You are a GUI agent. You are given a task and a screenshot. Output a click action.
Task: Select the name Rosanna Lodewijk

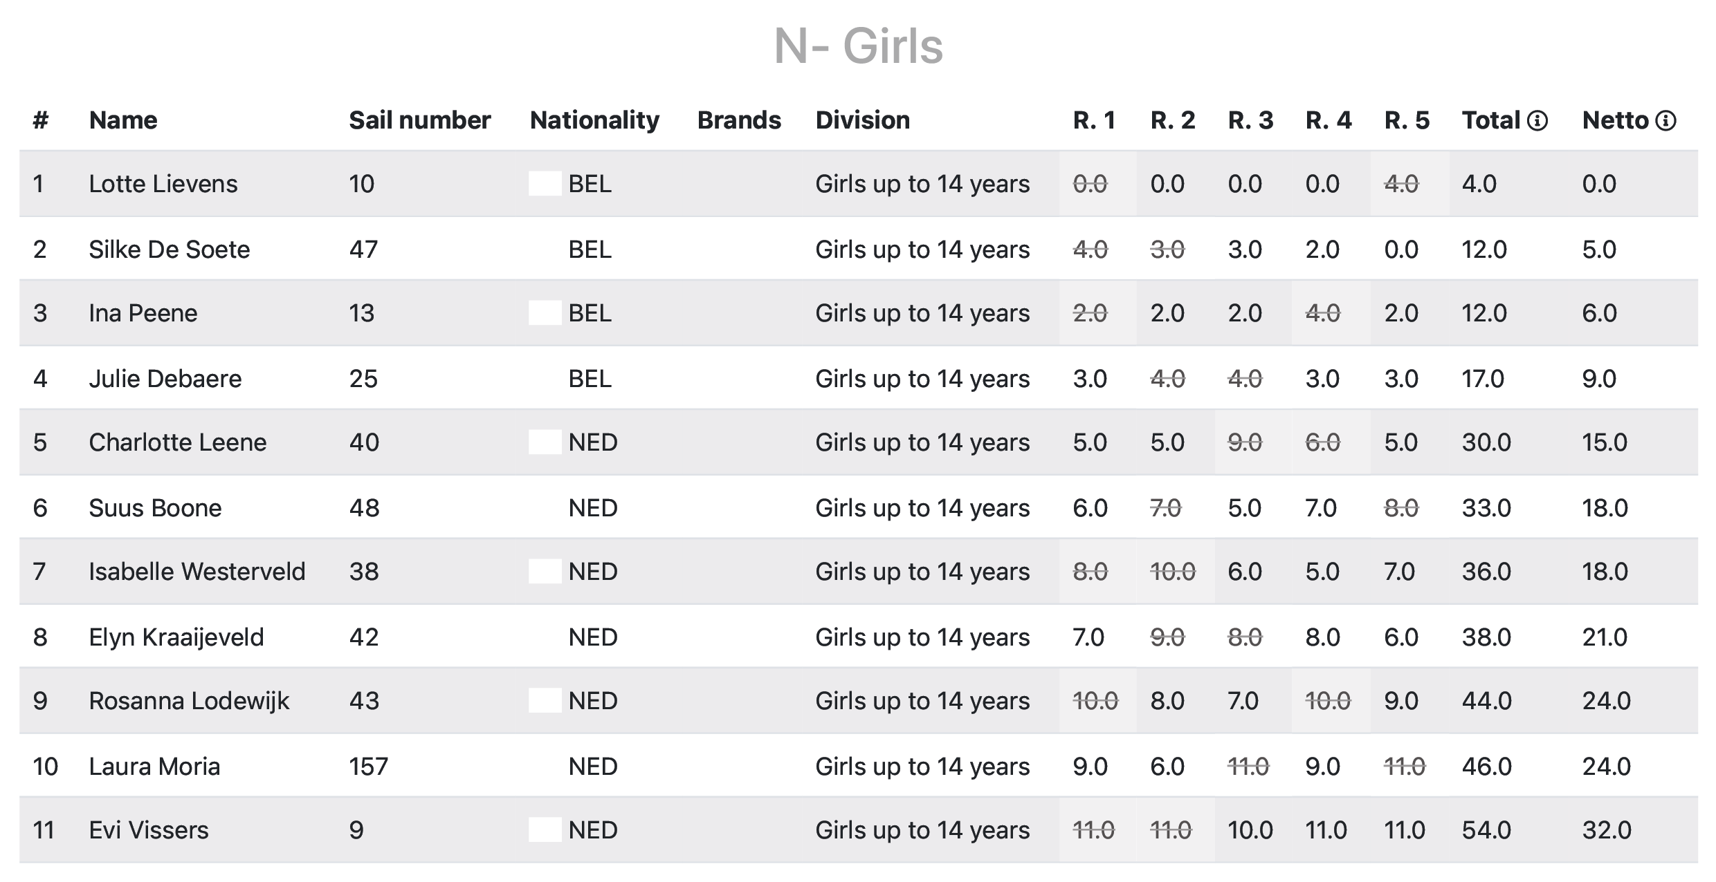tap(189, 701)
